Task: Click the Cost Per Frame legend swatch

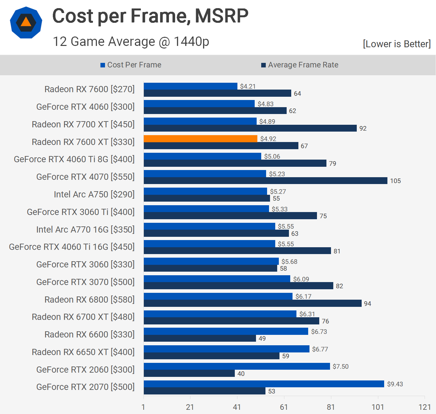Action: (103, 65)
